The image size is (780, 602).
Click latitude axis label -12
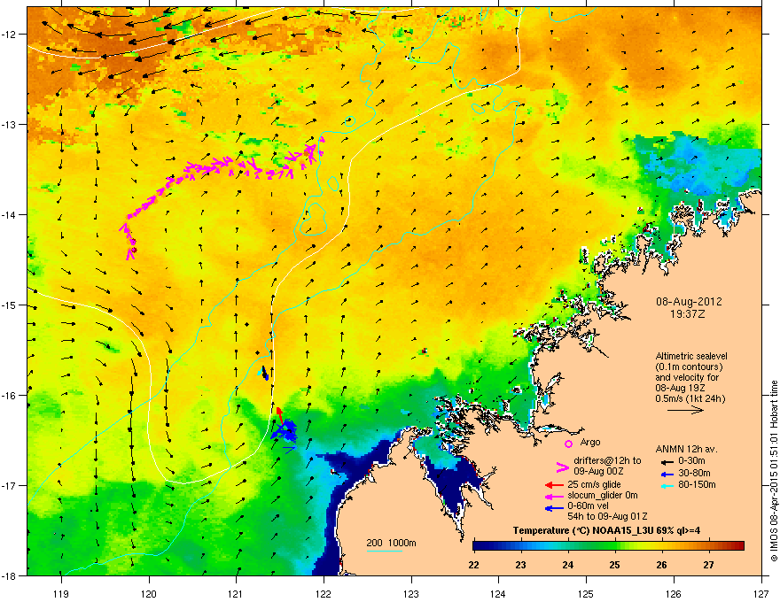[x=10, y=35]
